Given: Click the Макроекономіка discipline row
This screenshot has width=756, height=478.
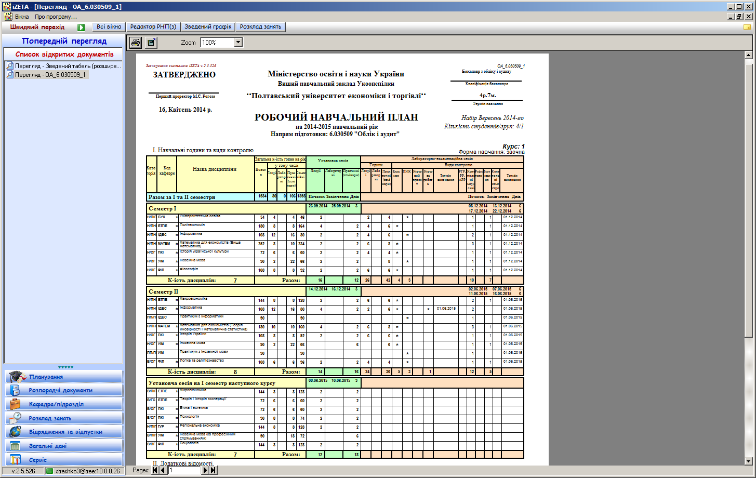Looking at the screenshot, I should 335,300.
